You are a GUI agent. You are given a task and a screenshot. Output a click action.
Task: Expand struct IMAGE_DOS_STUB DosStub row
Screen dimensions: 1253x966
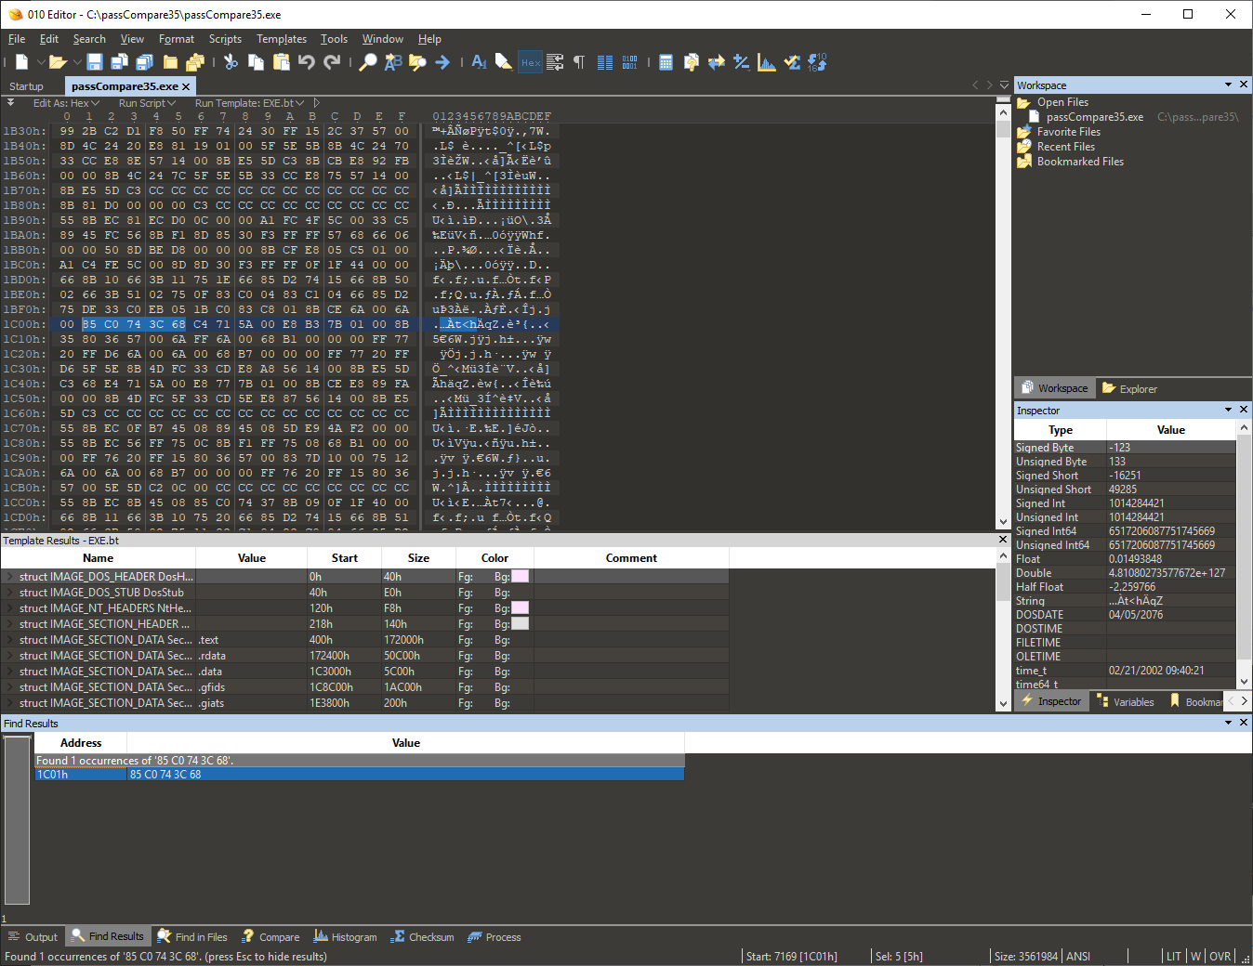tap(10, 593)
